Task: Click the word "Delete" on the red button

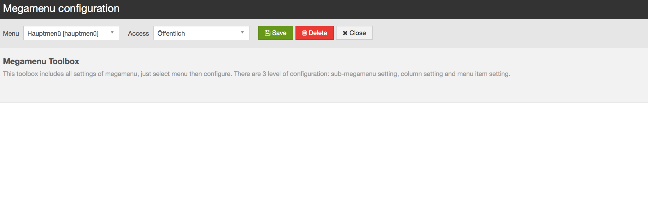Action: [318, 33]
